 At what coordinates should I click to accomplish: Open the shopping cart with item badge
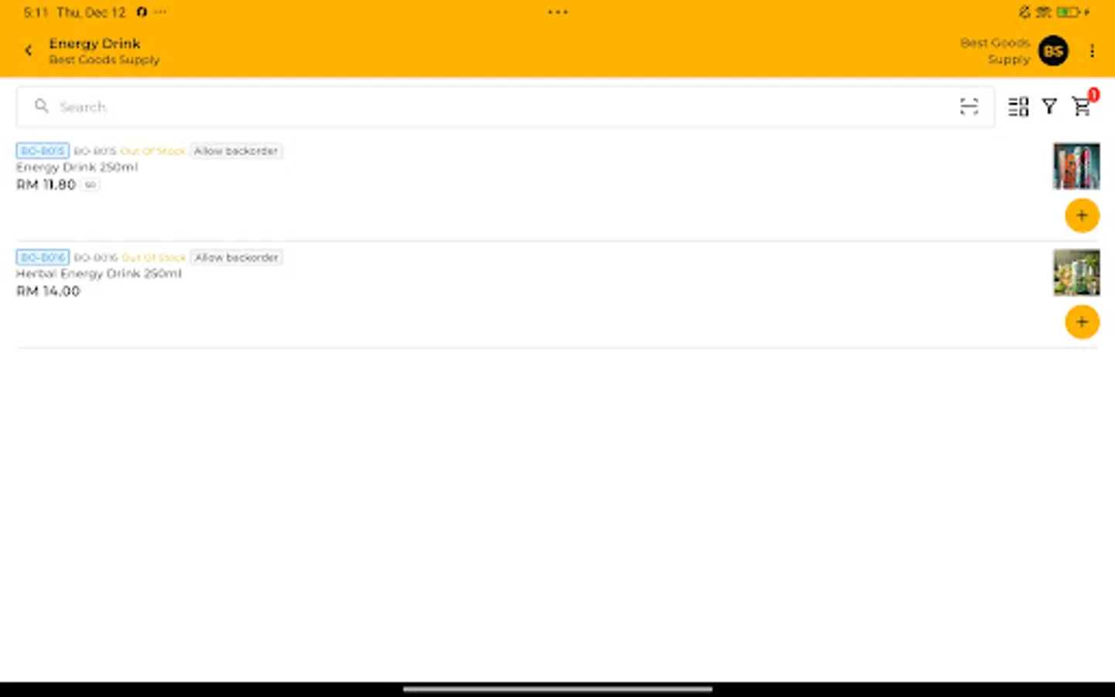pyautogui.click(x=1082, y=107)
